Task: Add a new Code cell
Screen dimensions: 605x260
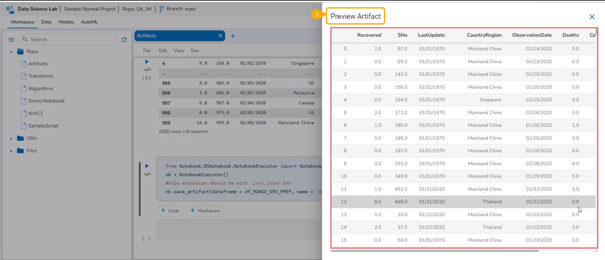Action: (x=170, y=211)
